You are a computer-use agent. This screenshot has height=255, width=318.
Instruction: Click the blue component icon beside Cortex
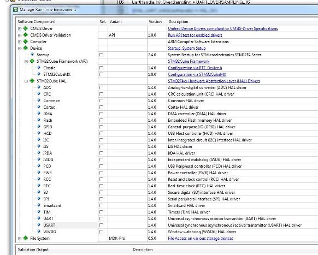(39, 107)
